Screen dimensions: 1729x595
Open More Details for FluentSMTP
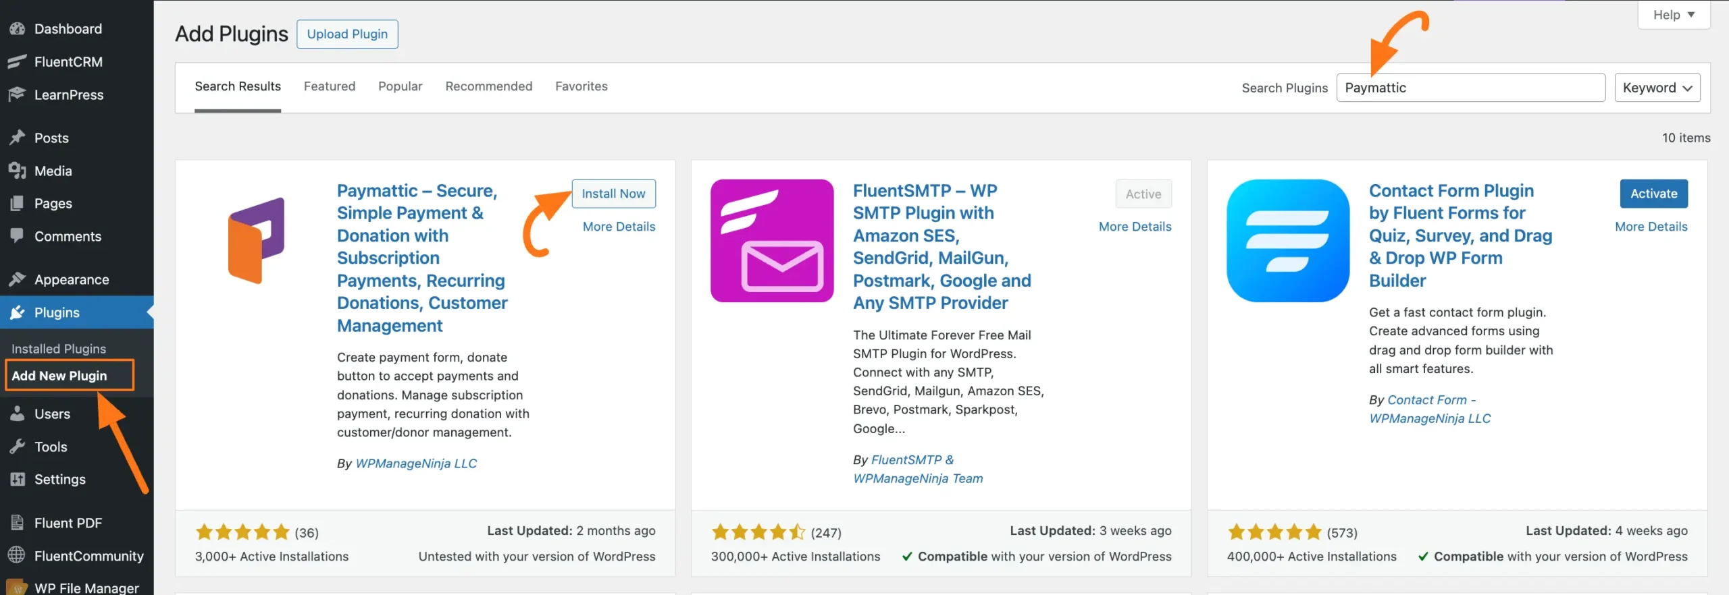coord(1135,227)
